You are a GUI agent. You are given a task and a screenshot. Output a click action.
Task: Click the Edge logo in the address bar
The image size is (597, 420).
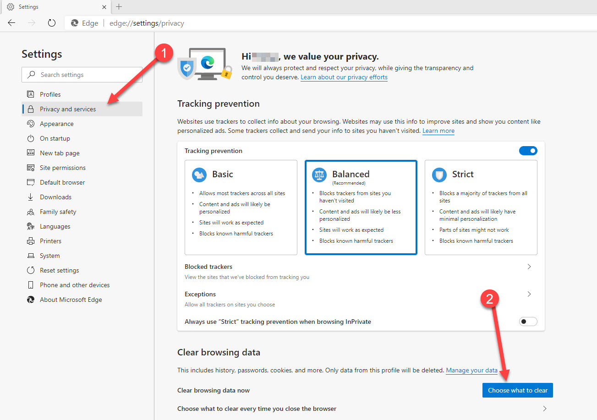click(75, 23)
